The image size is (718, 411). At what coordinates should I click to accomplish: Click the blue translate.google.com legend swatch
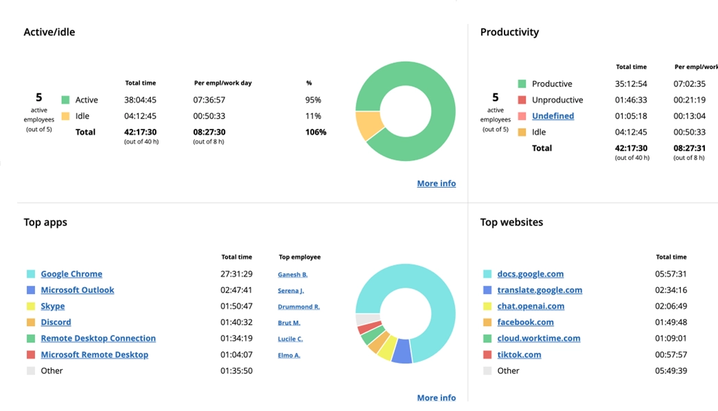pyautogui.click(x=487, y=290)
